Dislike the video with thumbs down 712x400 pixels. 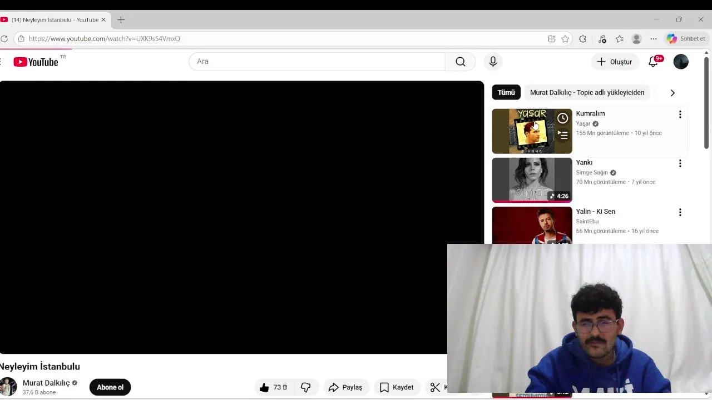tap(305, 387)
